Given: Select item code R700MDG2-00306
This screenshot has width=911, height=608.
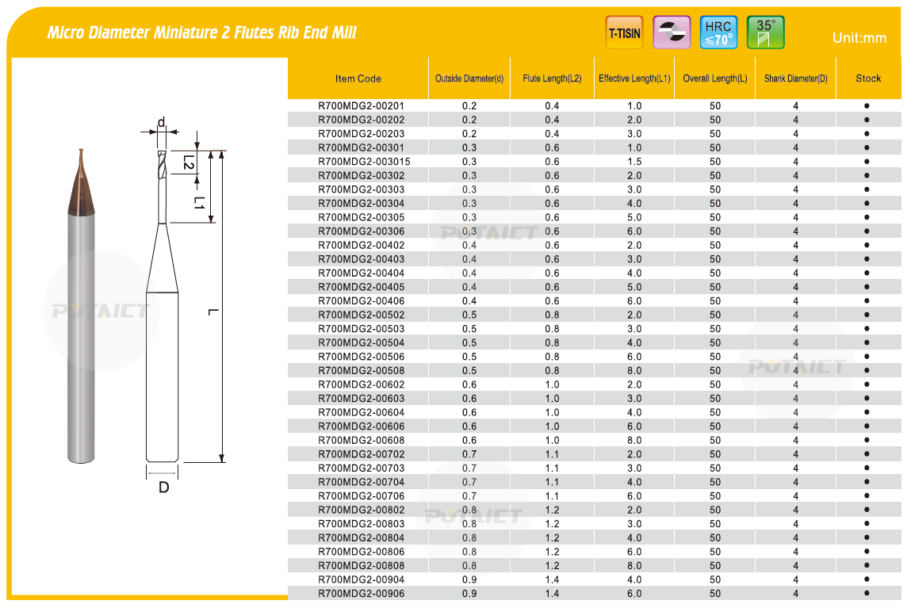Looking at the screenshot, I should (361, 231).
